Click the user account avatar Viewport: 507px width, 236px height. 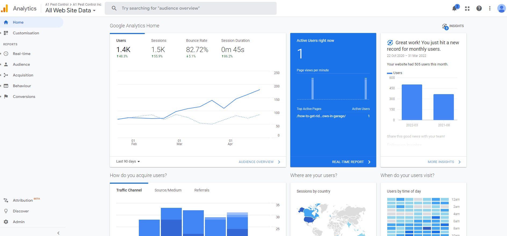pyautogui.click(x=501, y=8)
